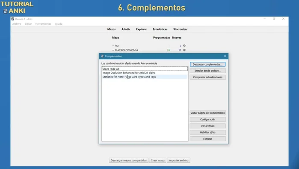Expand the FOI deck
Screen dimensions: 299x169
113,46
